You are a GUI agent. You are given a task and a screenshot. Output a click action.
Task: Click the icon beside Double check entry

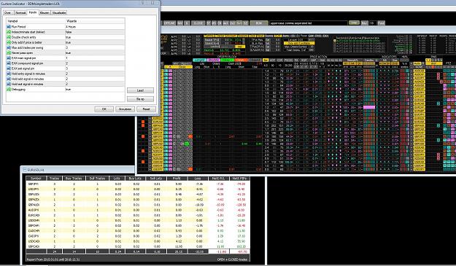tap(9, 37)
